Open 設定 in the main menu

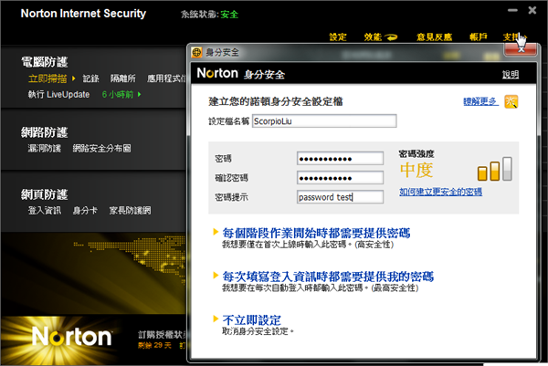[338, 37]
